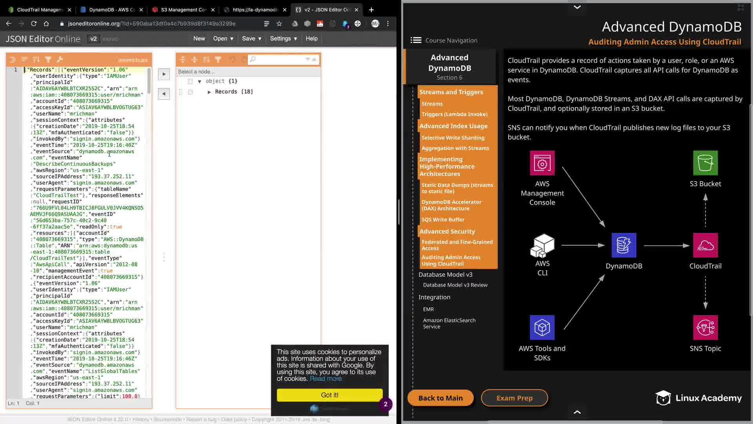Click the format JSON icon in code editor
This screenshot has width=753, height=424.
coord(13,60)
